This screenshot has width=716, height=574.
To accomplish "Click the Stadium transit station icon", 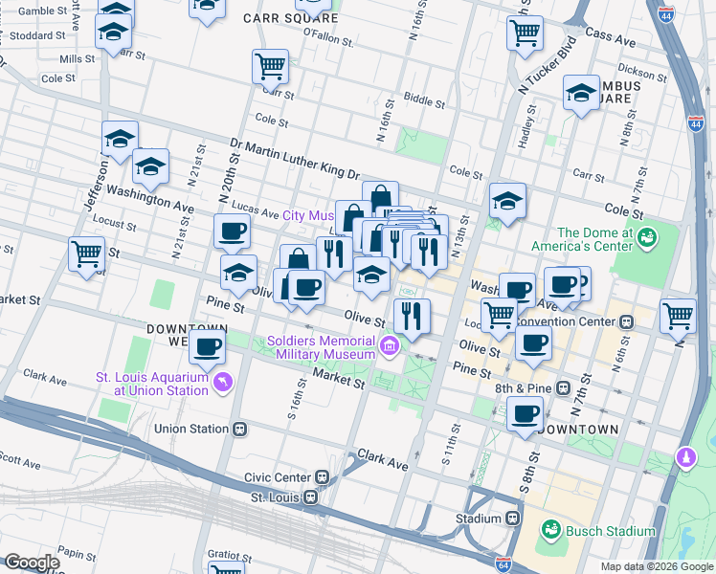I will [x=513, y=519].
